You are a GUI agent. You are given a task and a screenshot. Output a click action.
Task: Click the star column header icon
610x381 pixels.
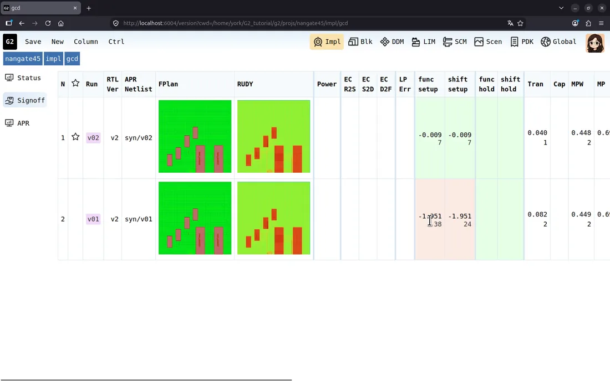(x=75, y=83)
